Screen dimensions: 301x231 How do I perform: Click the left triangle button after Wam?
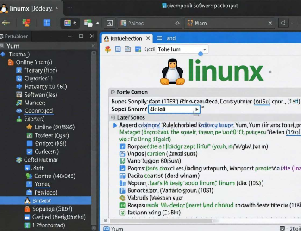[283, 23]
